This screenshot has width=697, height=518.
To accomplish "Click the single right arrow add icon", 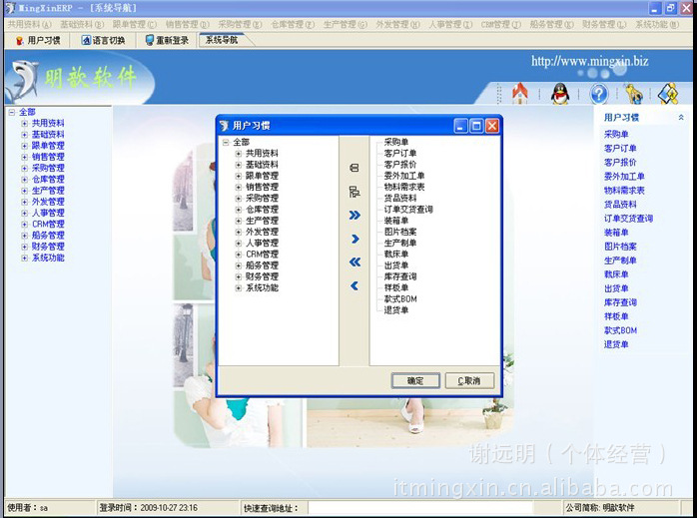I will [354, 239].
